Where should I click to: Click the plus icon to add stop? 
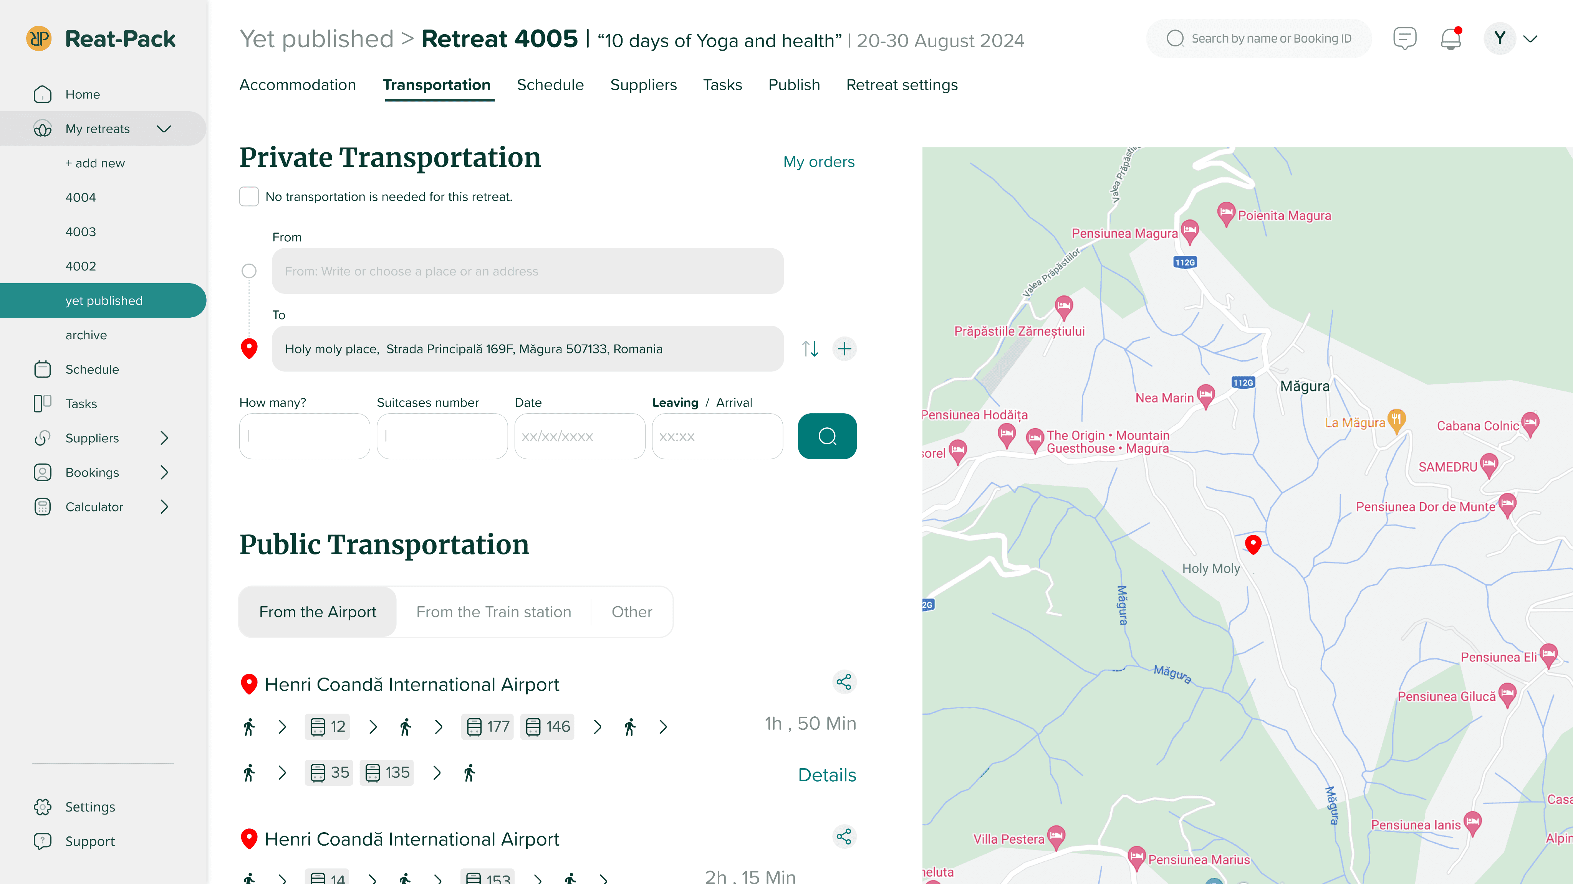844,349
